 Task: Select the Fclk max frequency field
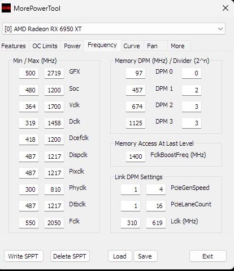pyautogui.click(x=54, y=223)
